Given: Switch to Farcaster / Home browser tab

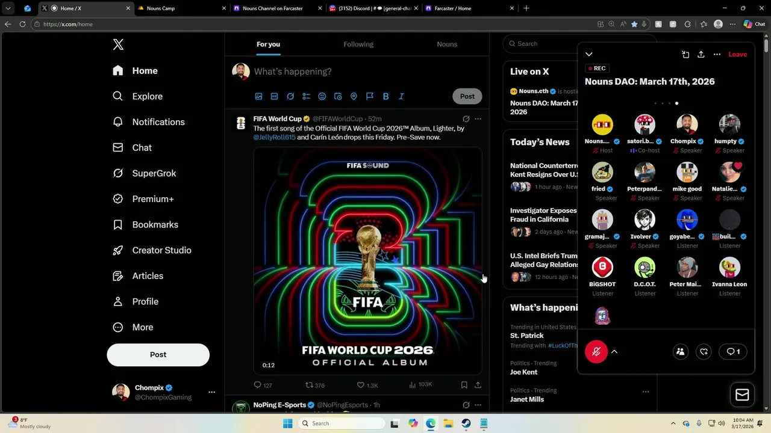Looking at the screenshot, I should (469, 8).
